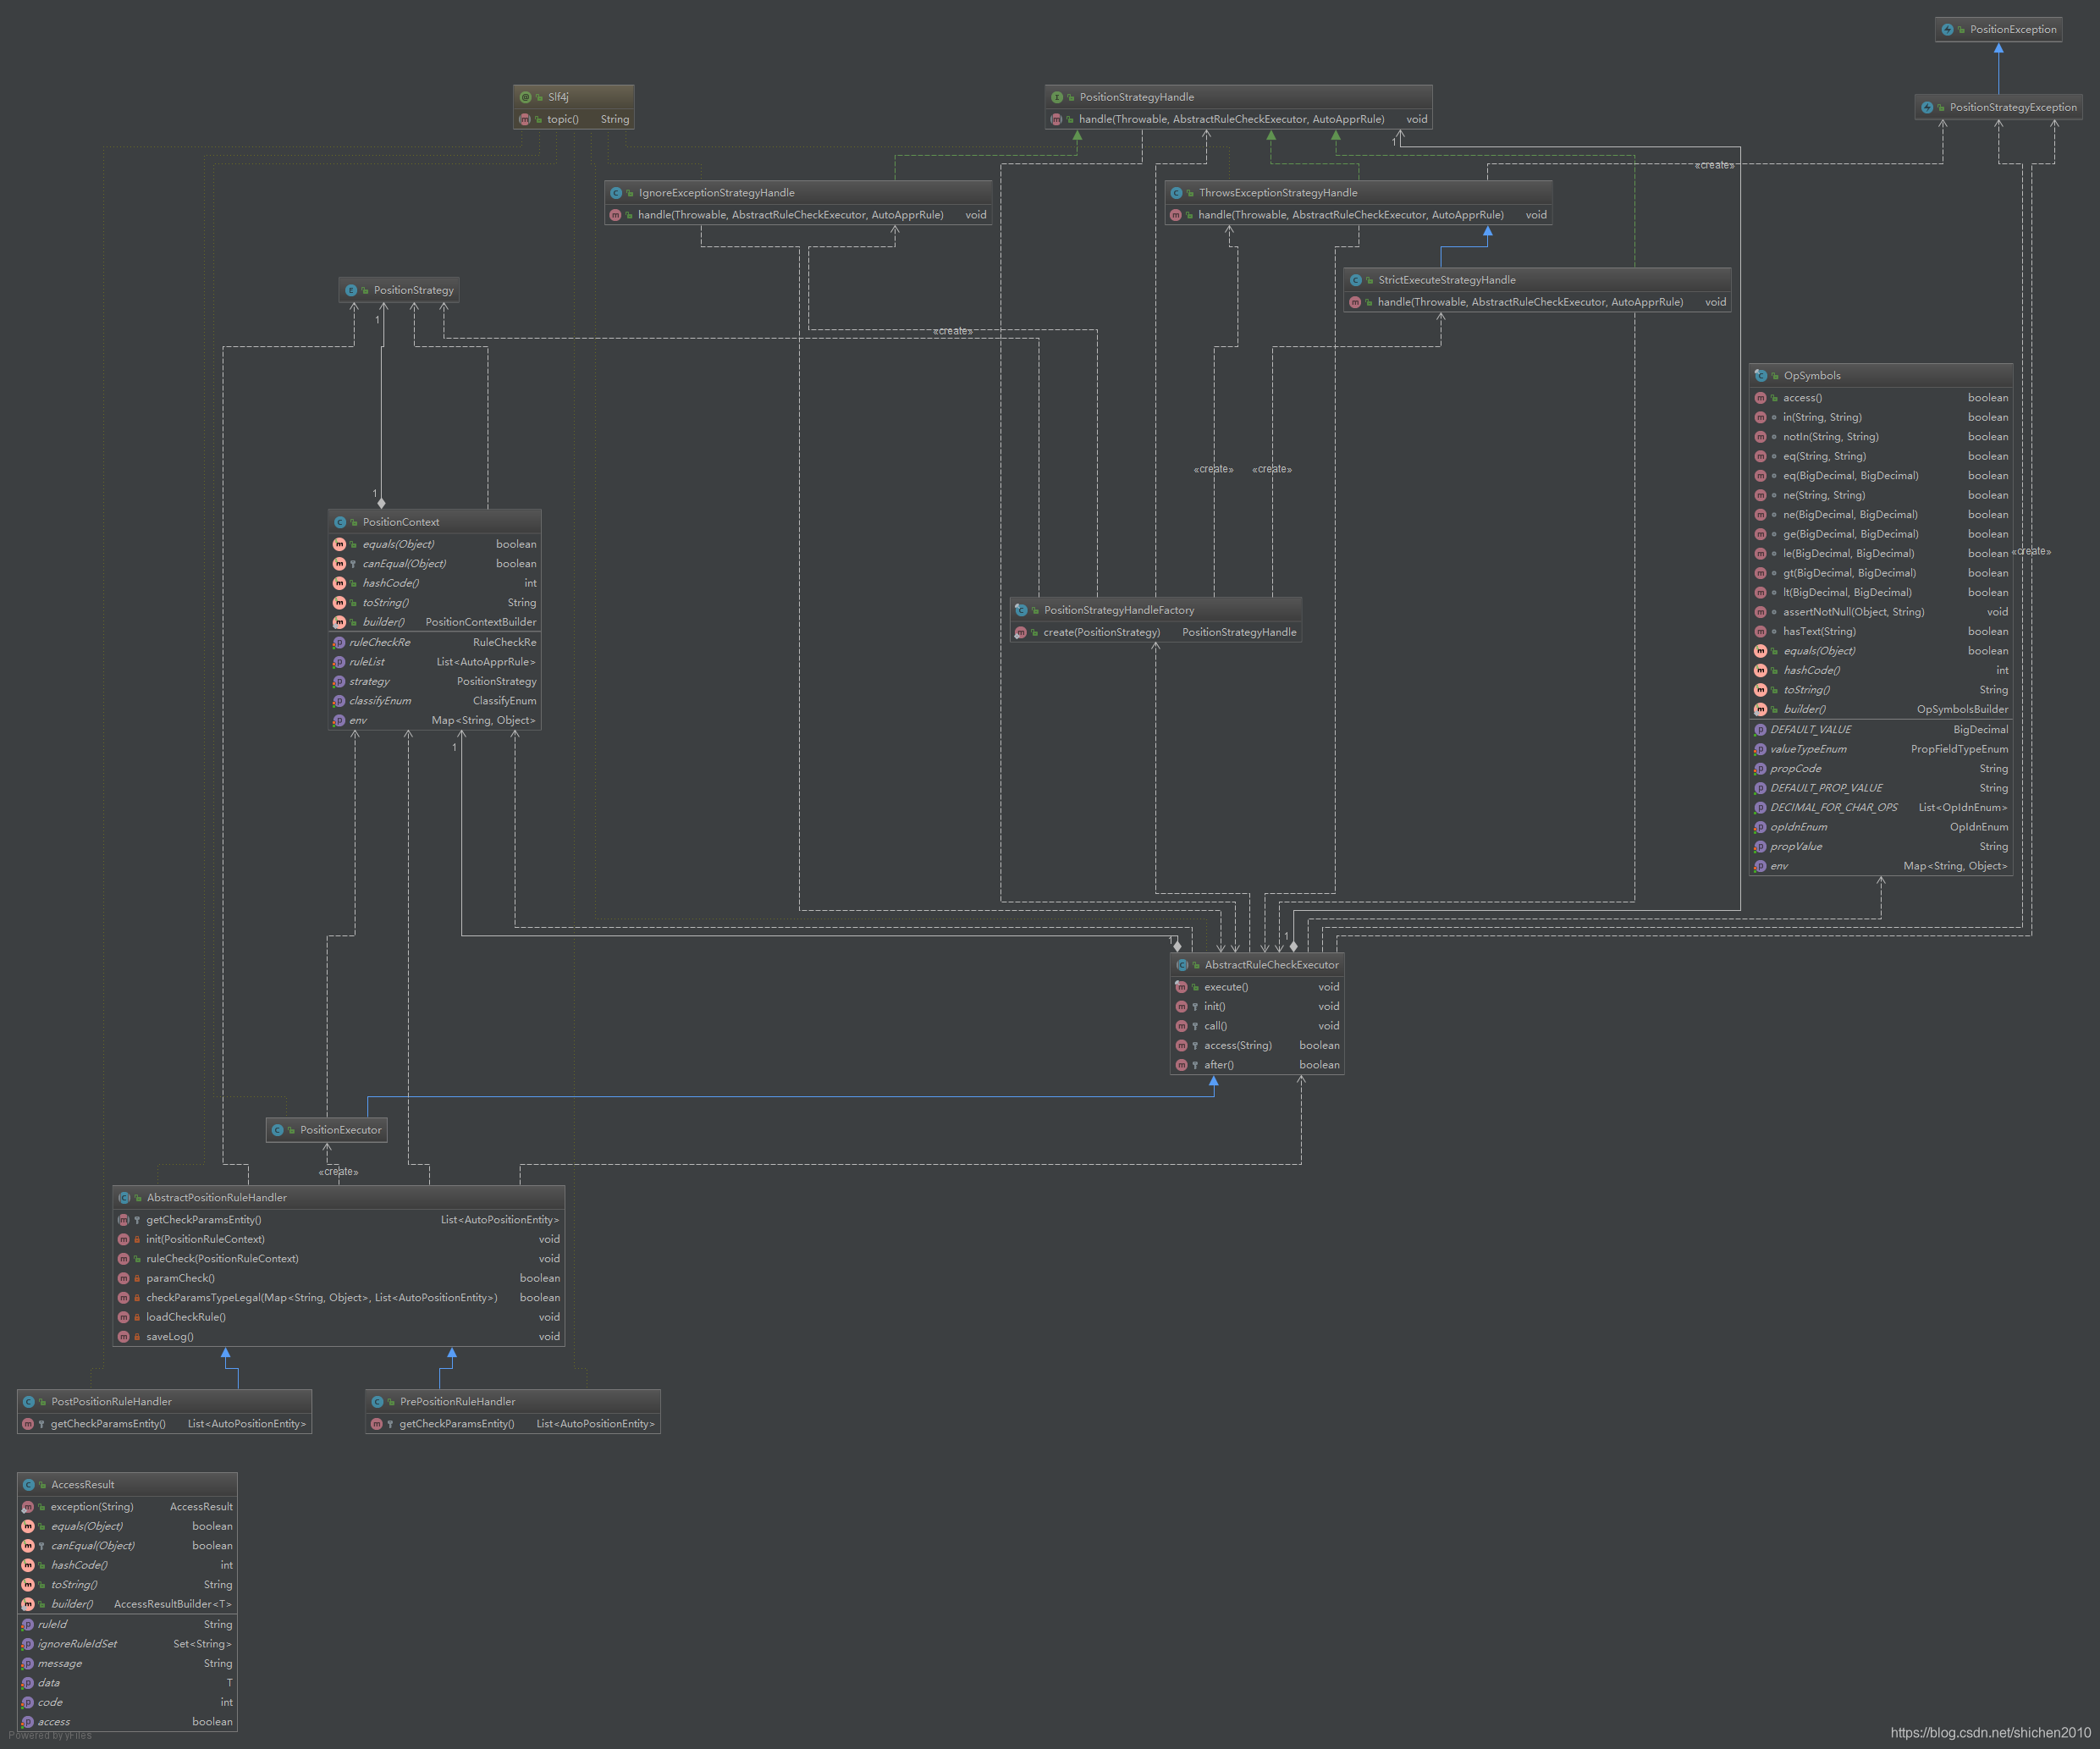
Task: Click the PositionException class icon
Action: 1948,30
